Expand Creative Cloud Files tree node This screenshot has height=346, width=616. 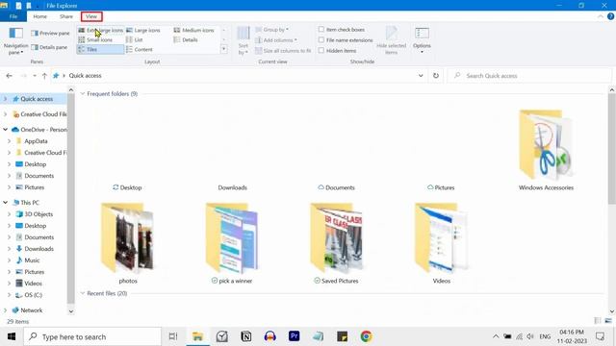coord(5,114)
